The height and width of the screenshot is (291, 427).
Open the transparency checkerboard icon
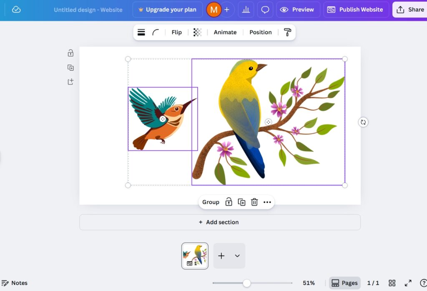197,32
